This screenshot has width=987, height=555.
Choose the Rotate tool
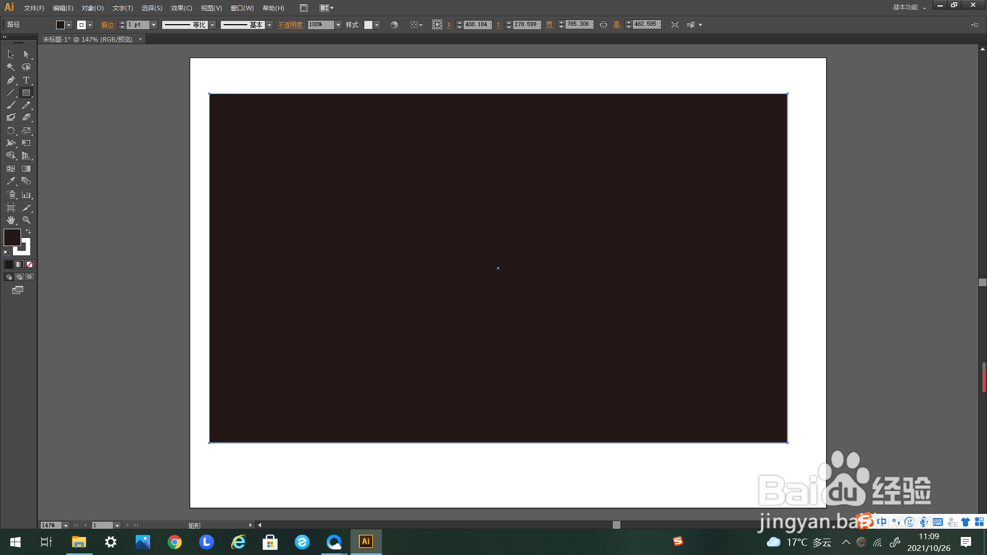[11, 131]
